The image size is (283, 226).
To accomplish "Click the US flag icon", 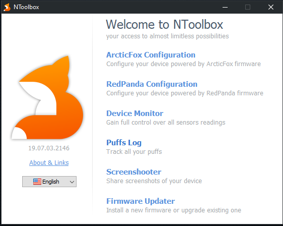I will click(37, 182).
